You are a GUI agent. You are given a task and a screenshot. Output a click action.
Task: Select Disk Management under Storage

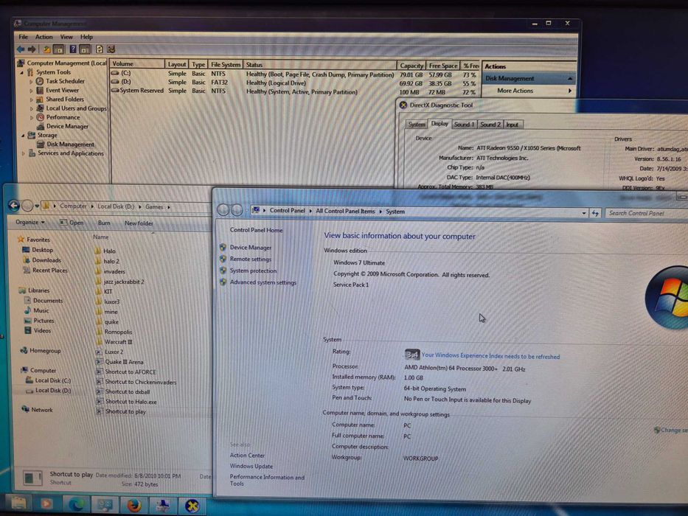(x=70, y=144)
